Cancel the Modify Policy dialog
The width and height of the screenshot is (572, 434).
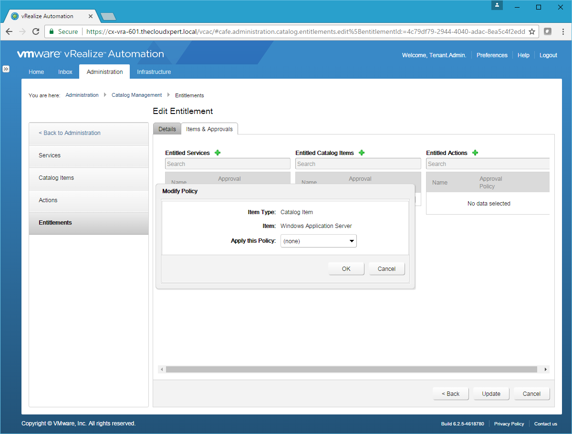coord(386,269)
